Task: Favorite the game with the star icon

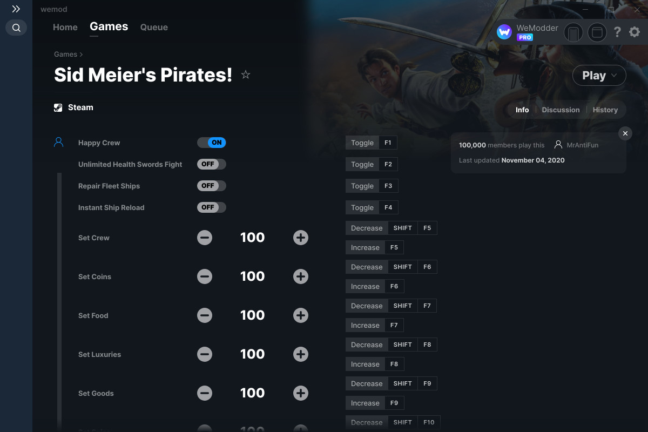Action: [x=246, y=75]
